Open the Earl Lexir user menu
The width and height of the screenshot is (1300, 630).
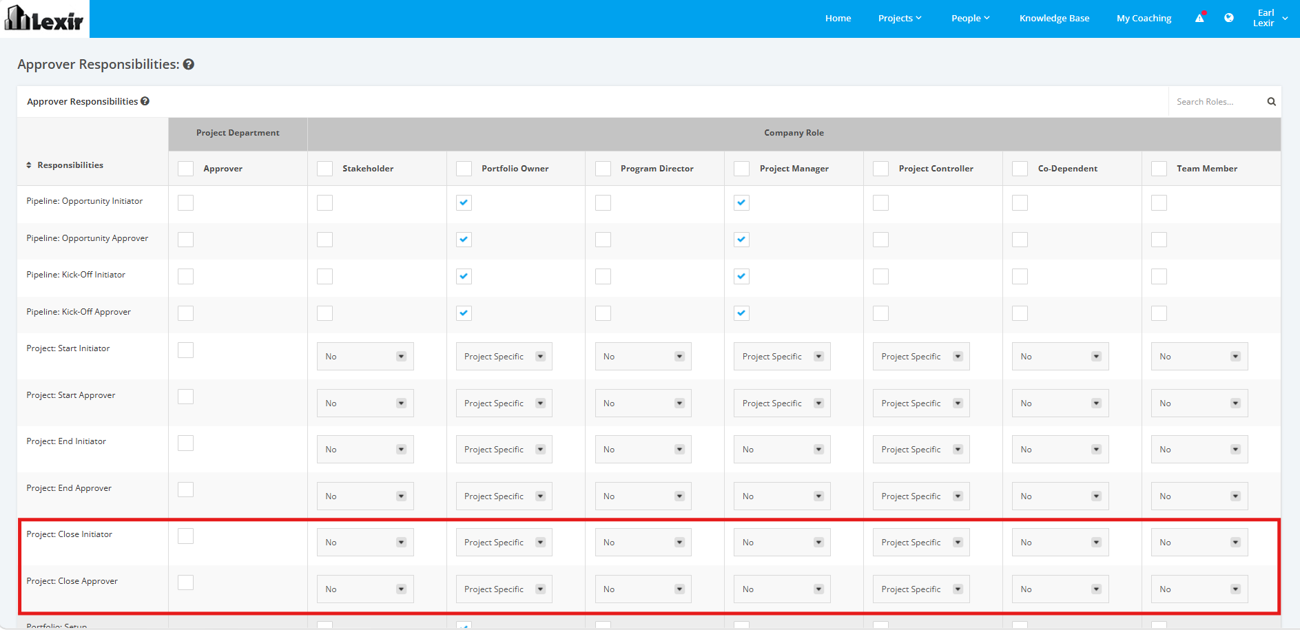[1270, 18]
